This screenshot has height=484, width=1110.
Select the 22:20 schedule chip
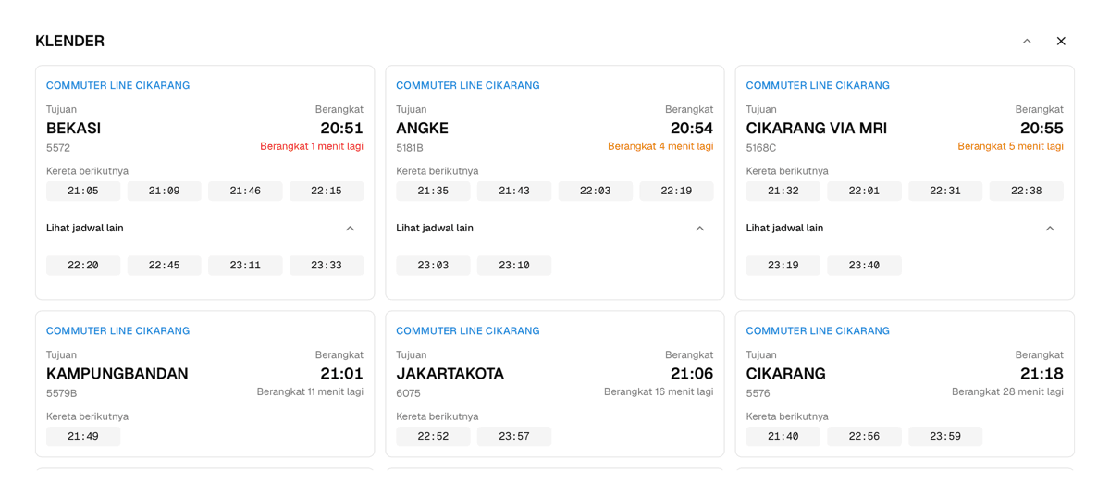click(x=83, y=266)
